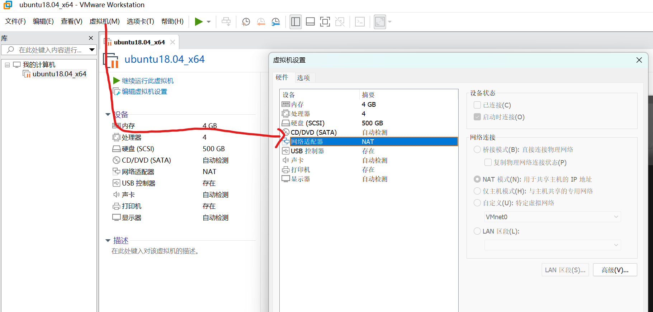Select 硬盘 (SCSI) in settings device list
Screen dimensions: 653x312
[369, 123]
